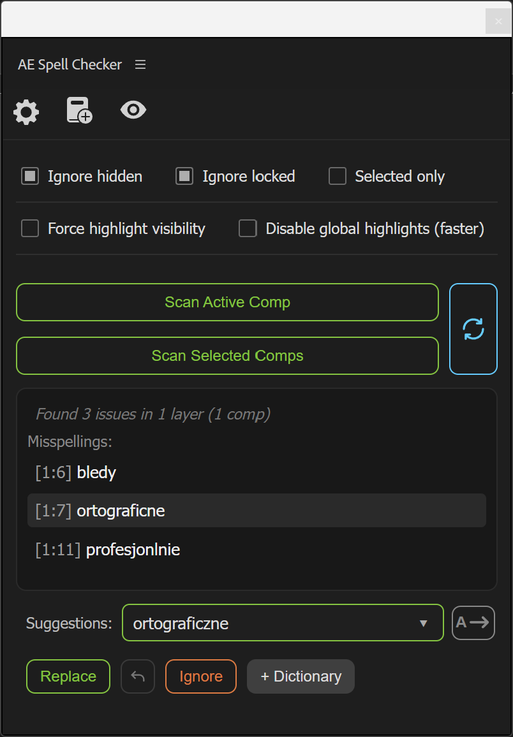Click the undo arrow button
This screenshot has height=737, width=513.
138,676
